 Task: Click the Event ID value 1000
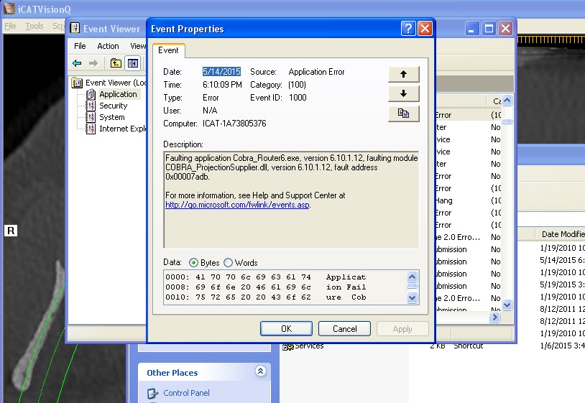pyautogui.click(x=298, y=98)
